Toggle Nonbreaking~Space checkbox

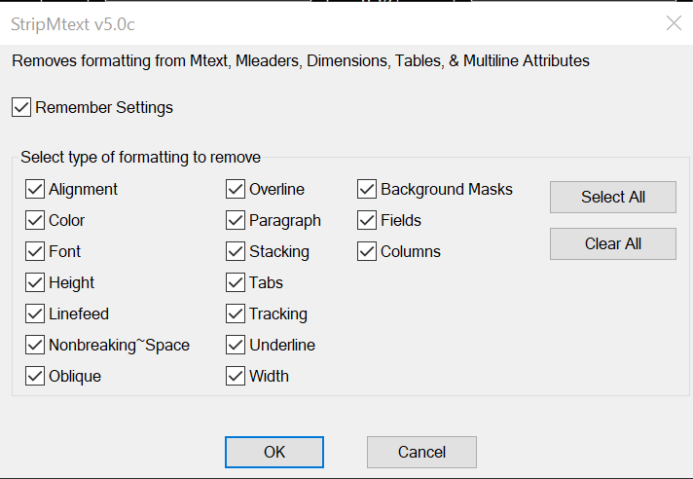click(35, 345)
